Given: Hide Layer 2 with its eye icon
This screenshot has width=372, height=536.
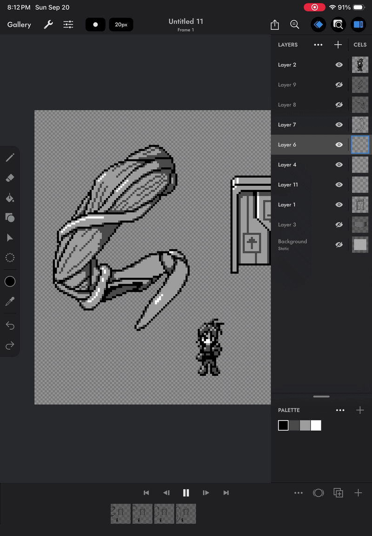Looking at the screenshot, I should (339, 65).
